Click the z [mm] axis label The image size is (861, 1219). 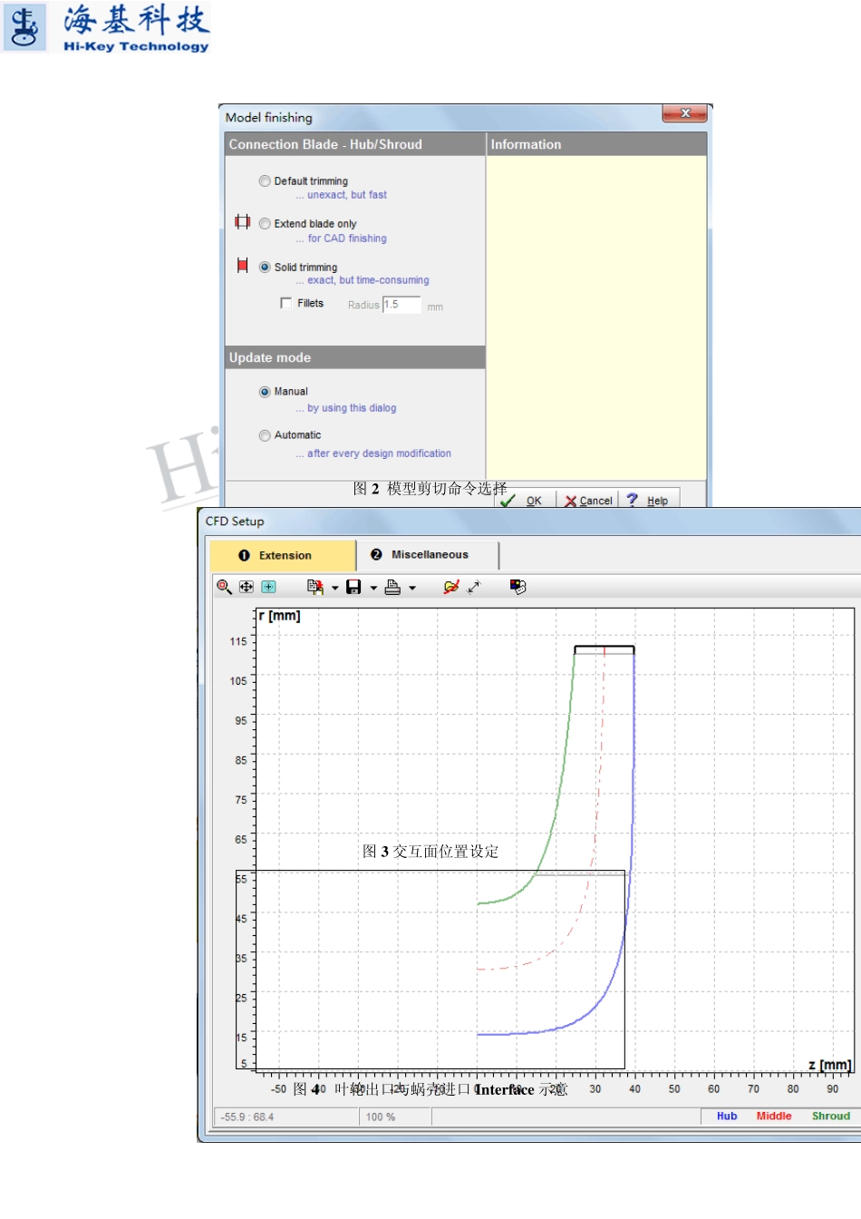point(829,1065)
